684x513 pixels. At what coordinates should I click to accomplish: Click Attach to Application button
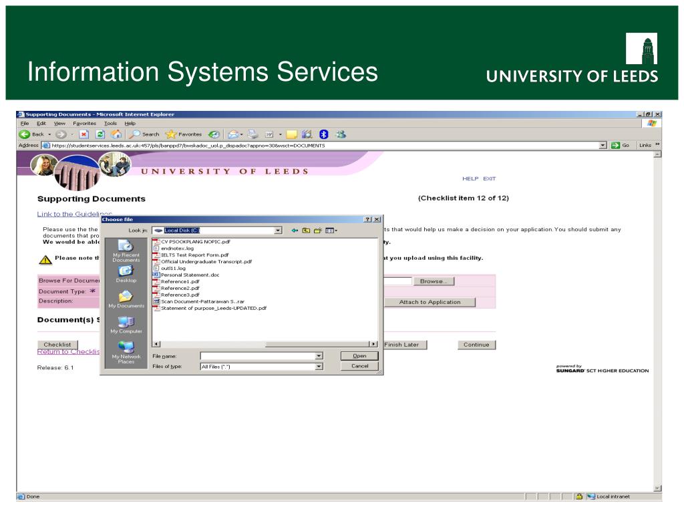coord(430,302)
